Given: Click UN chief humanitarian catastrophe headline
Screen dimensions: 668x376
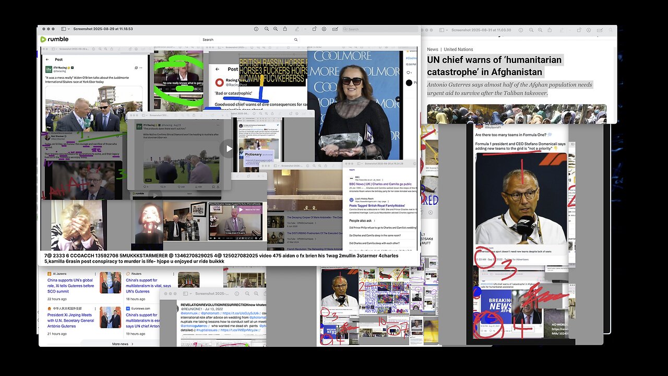Looking at the screenshot, I should pyautogui.click(x=494, y=66).
